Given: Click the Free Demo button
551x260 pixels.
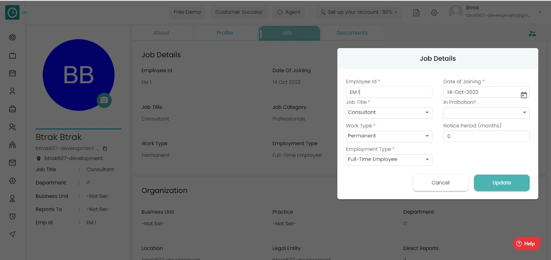Looking at the screenshot, I should coord(187,12).
